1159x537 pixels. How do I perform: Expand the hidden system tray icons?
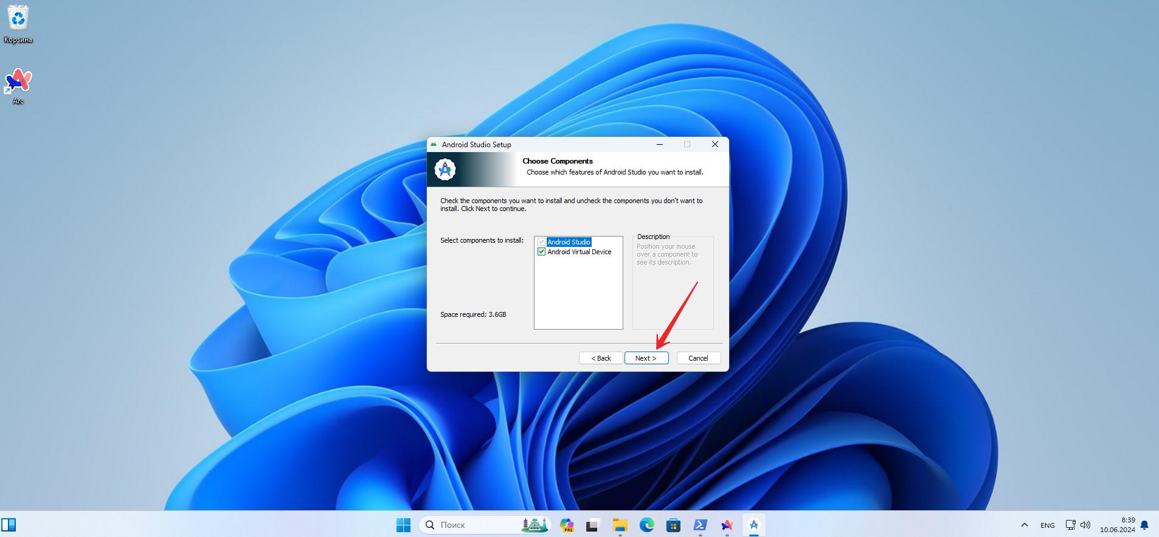point(1025,525)
